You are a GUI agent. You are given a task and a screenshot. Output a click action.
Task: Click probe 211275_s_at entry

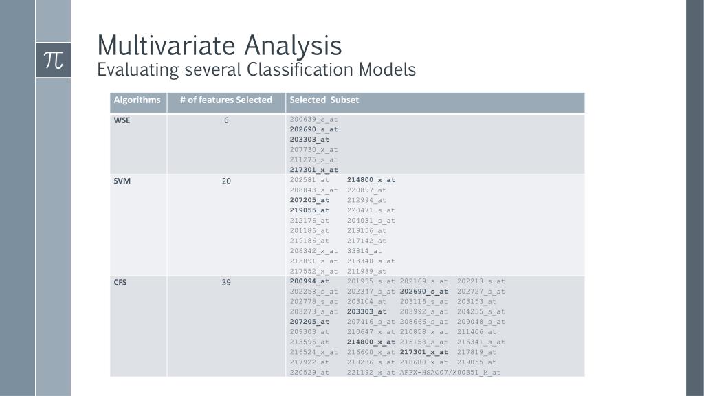click(313, 159)
